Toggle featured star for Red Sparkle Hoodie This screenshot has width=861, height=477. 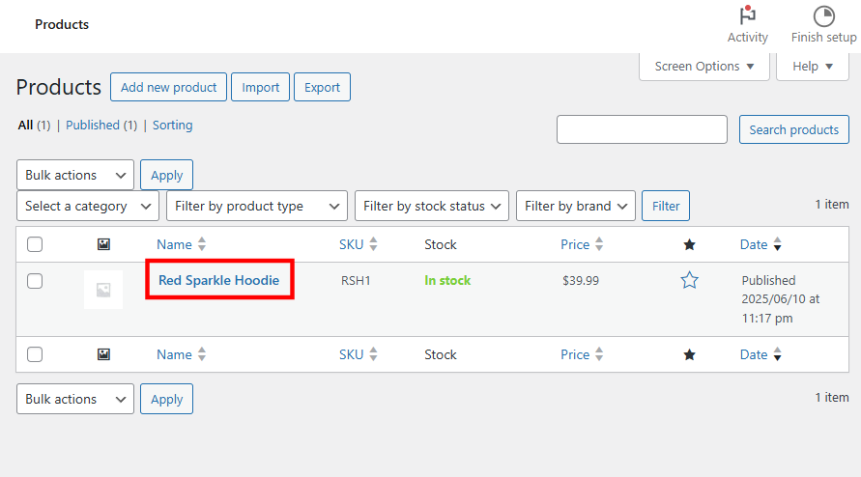coord(689,280)
